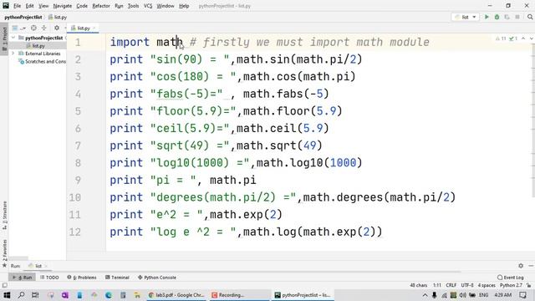Open the Event Log
Viewport: 535px width, 301px height.
511,278
